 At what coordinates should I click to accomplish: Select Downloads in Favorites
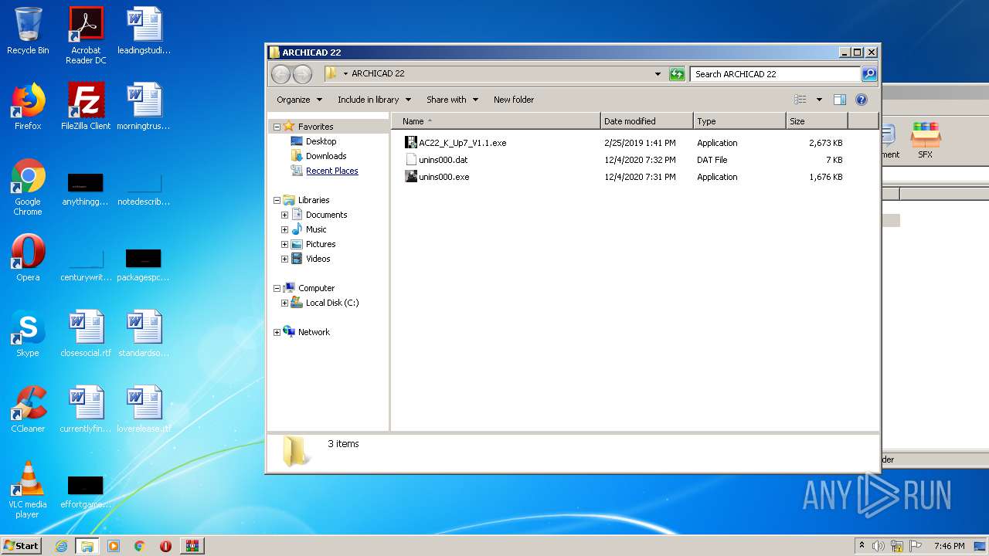coord(325,156)
